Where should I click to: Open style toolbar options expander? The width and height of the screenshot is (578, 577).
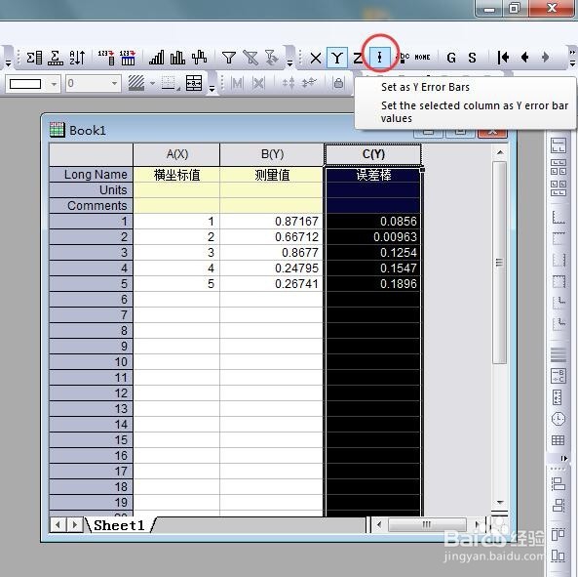(x=212, y=89)
